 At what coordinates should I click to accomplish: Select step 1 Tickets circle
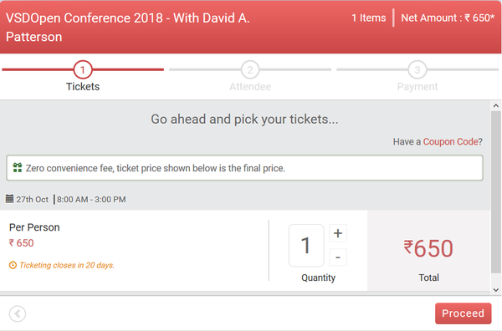[83, 69]
